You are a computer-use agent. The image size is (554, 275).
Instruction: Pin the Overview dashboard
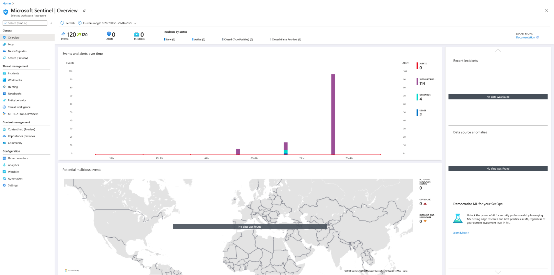point(84,11)
